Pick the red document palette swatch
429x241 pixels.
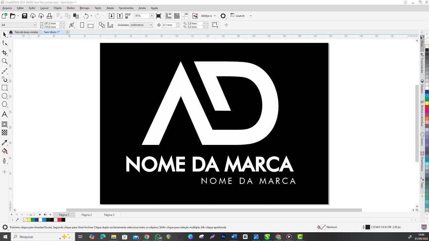[59, 220]
